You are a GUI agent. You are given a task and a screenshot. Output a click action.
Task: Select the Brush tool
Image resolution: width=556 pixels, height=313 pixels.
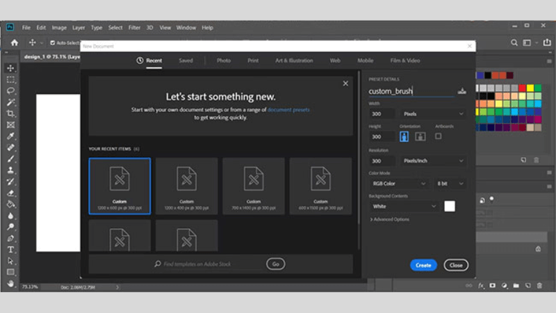point(10,159)
